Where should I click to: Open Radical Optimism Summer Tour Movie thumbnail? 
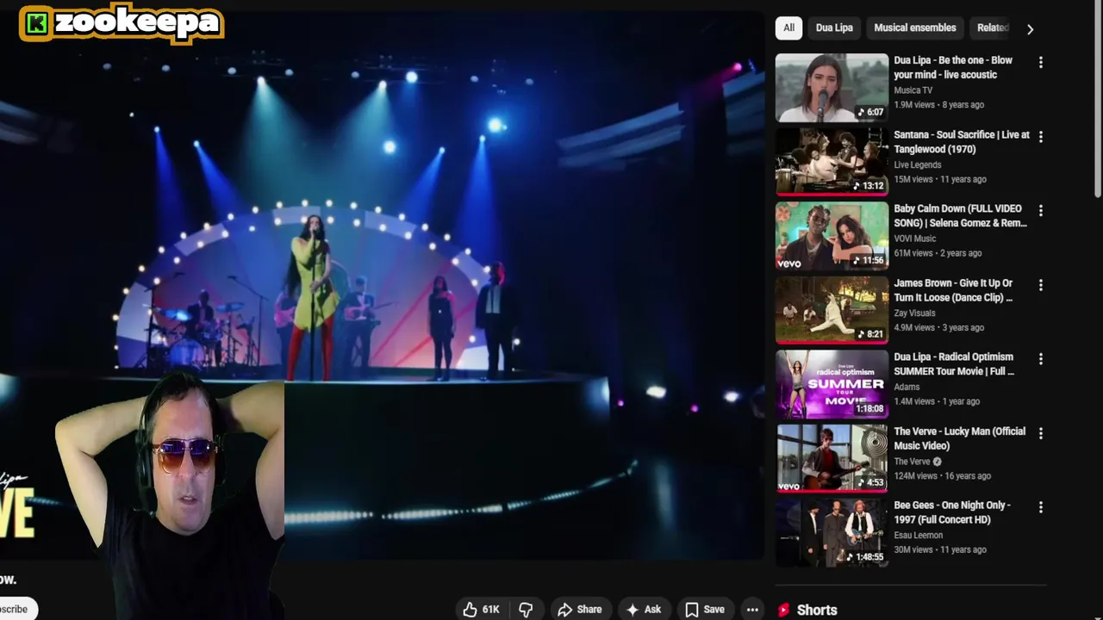pyautogui.click(x=832, y=384)
